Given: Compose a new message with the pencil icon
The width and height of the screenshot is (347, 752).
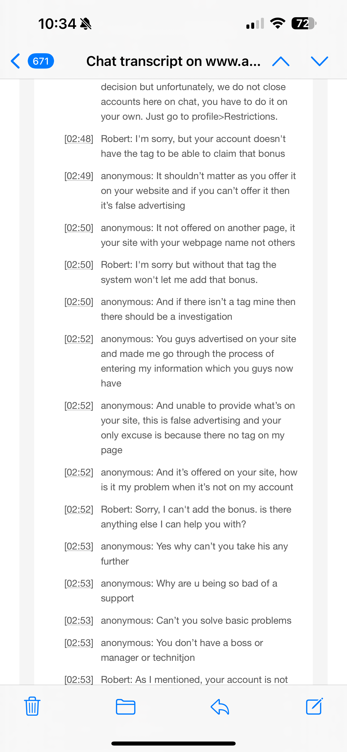Looking at the screenshot, I should 314,707.
